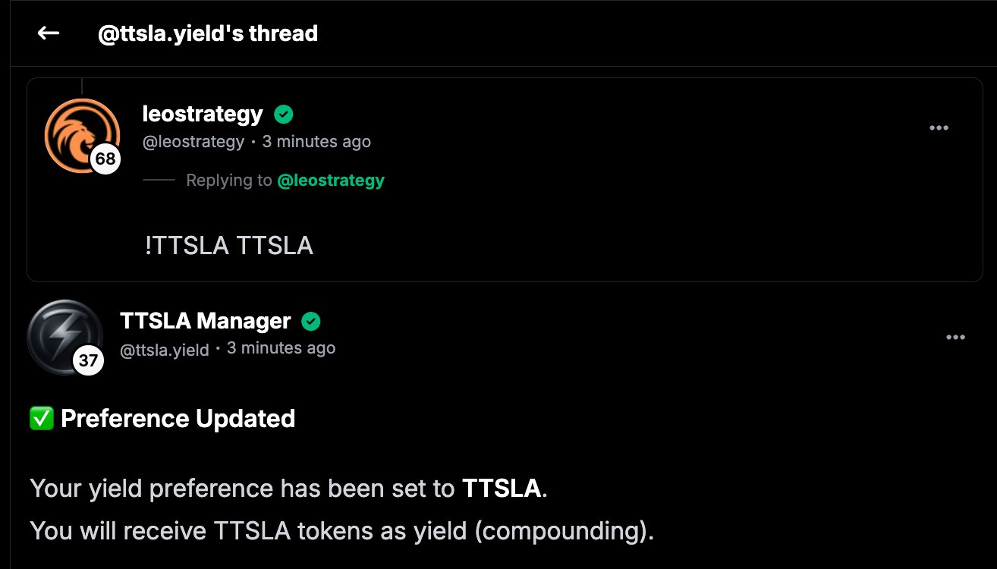Image resolution: width=997 pixels, height=569 pixels.
Task: Click the green checkmark emoji beside Preference Updated
Action: 41,419
